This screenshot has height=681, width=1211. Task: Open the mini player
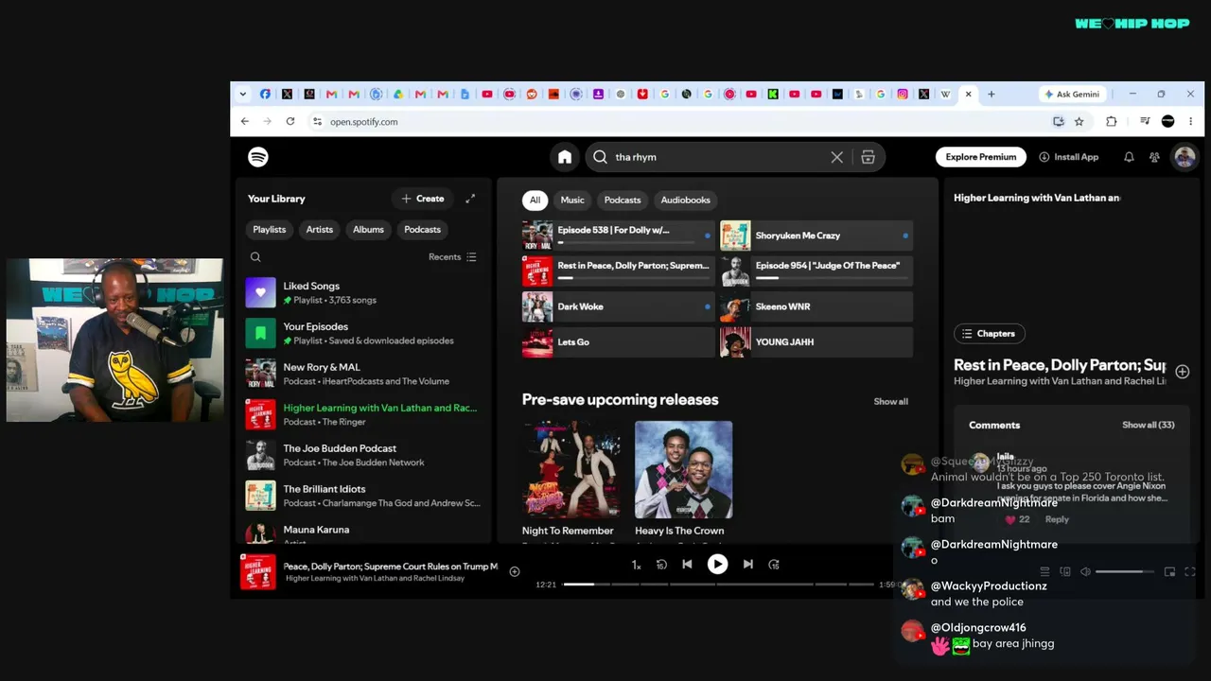1169,571
